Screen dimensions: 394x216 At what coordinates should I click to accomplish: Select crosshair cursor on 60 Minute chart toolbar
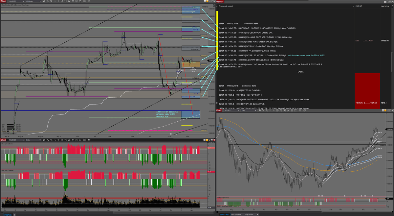pos(58,1)
